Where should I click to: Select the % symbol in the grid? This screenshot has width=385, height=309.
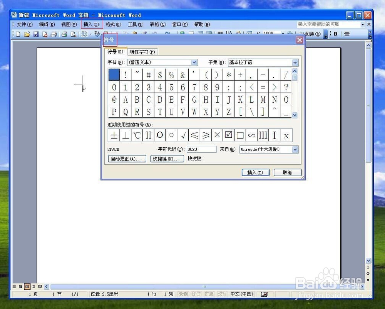[171, 75]
